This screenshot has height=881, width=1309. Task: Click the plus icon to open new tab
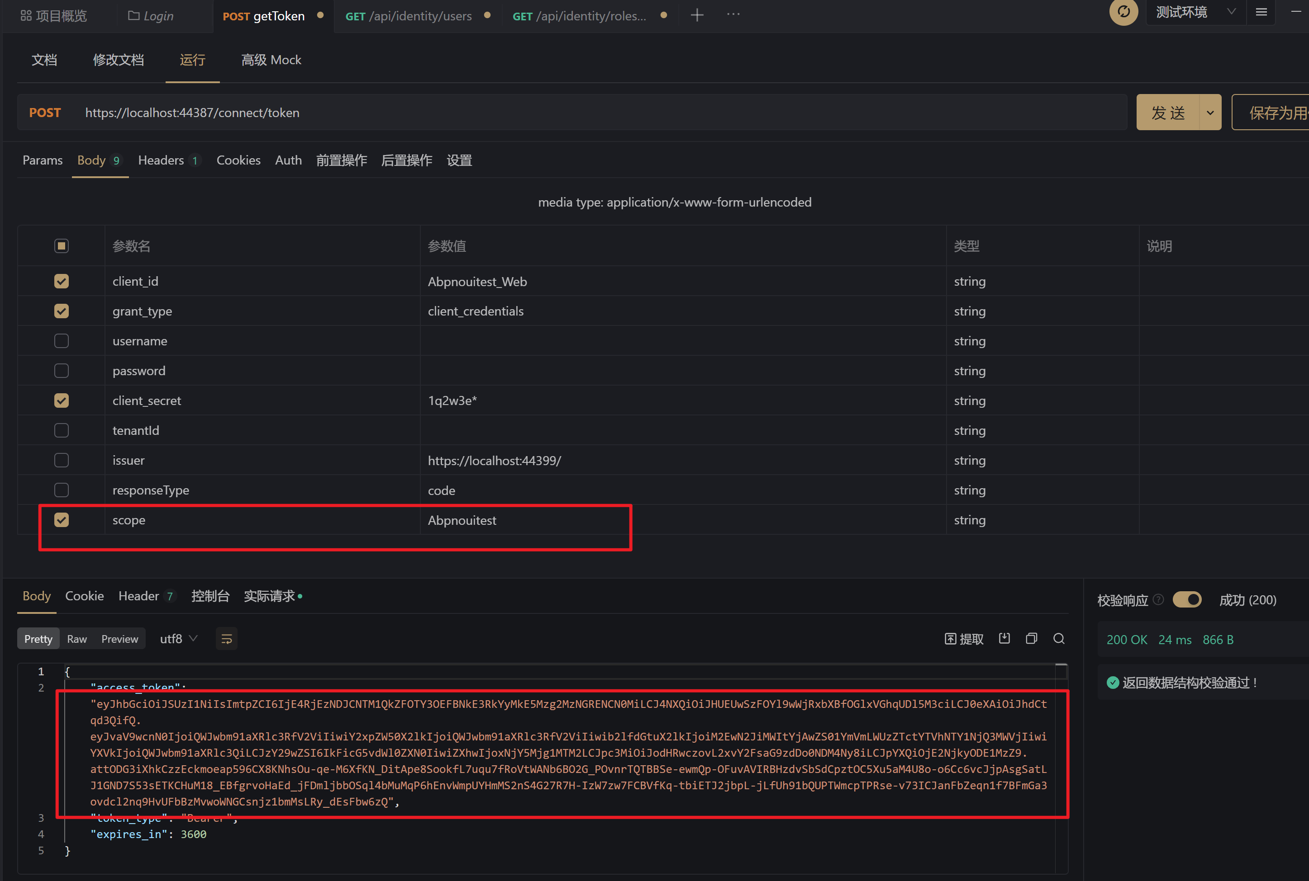point(697,15)
